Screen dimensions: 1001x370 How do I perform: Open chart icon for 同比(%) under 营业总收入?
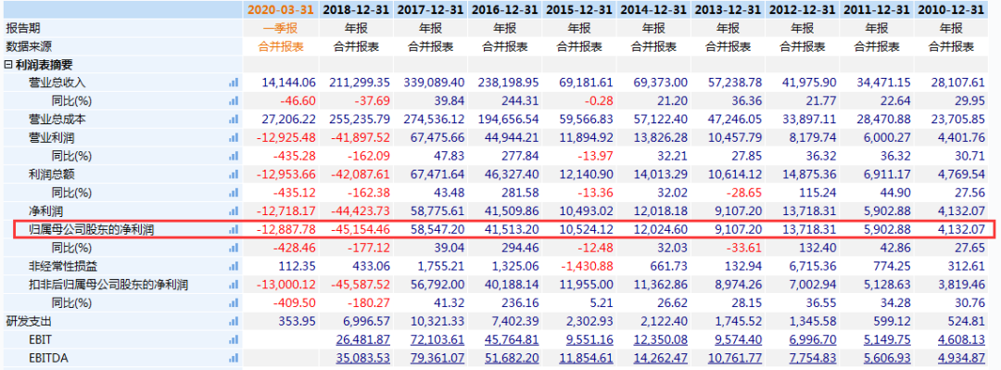click(x=233, y=101)
